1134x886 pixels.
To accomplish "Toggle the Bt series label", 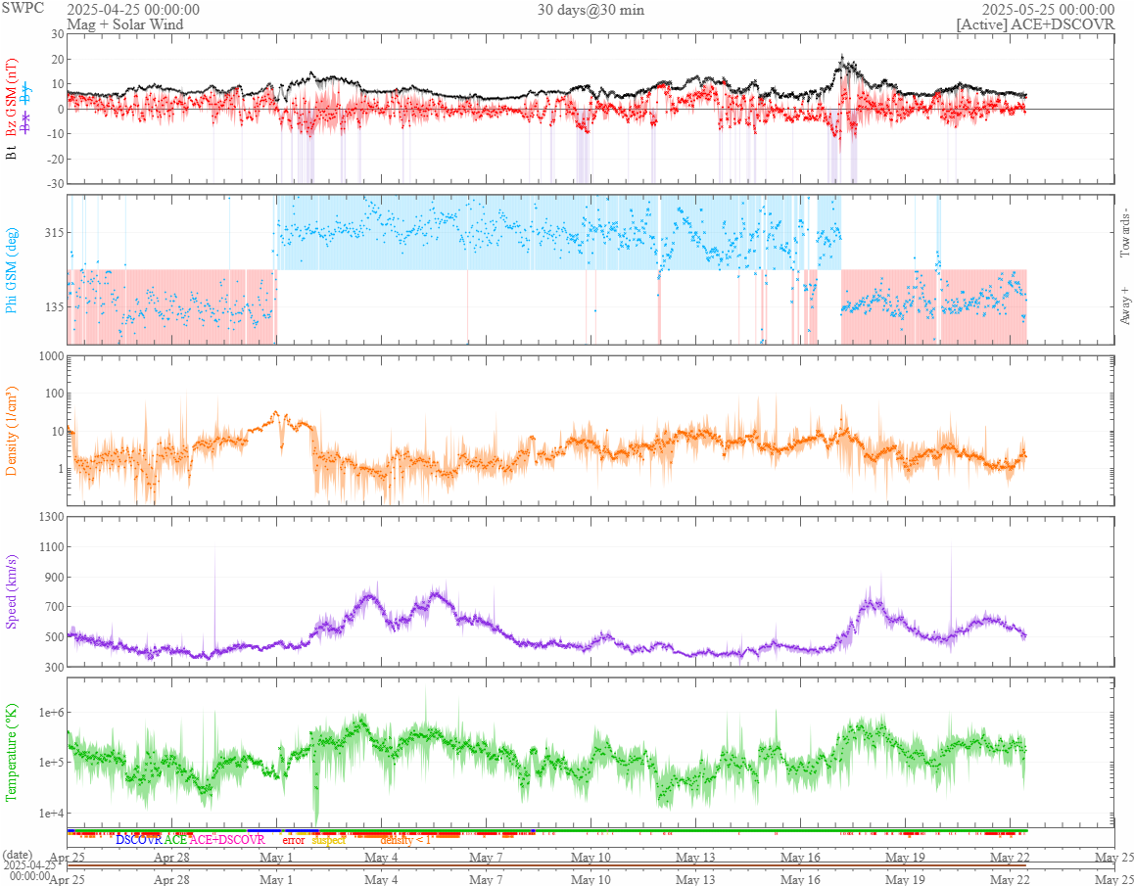I will (x=12, y=153).
